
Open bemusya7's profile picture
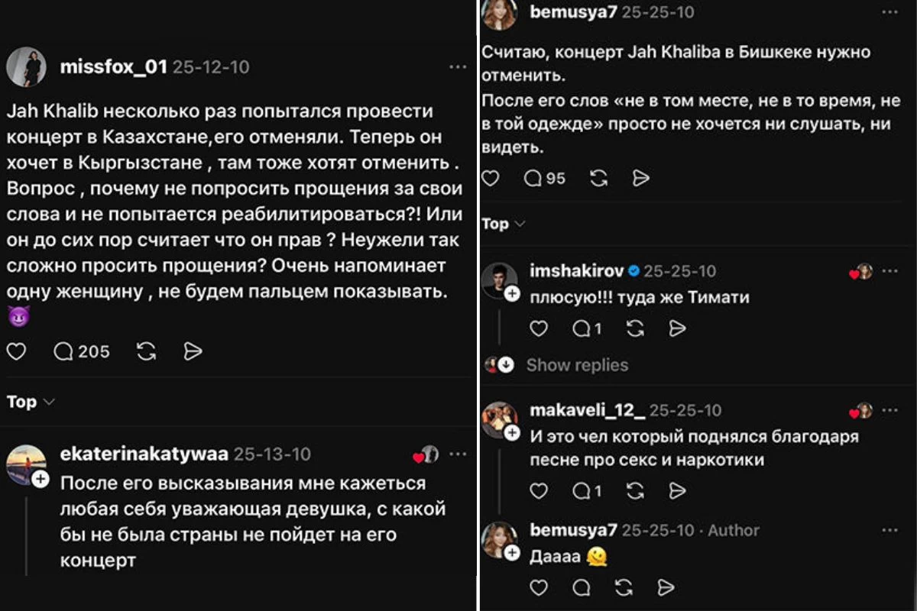pyautogui.click(x=499, y=15)
